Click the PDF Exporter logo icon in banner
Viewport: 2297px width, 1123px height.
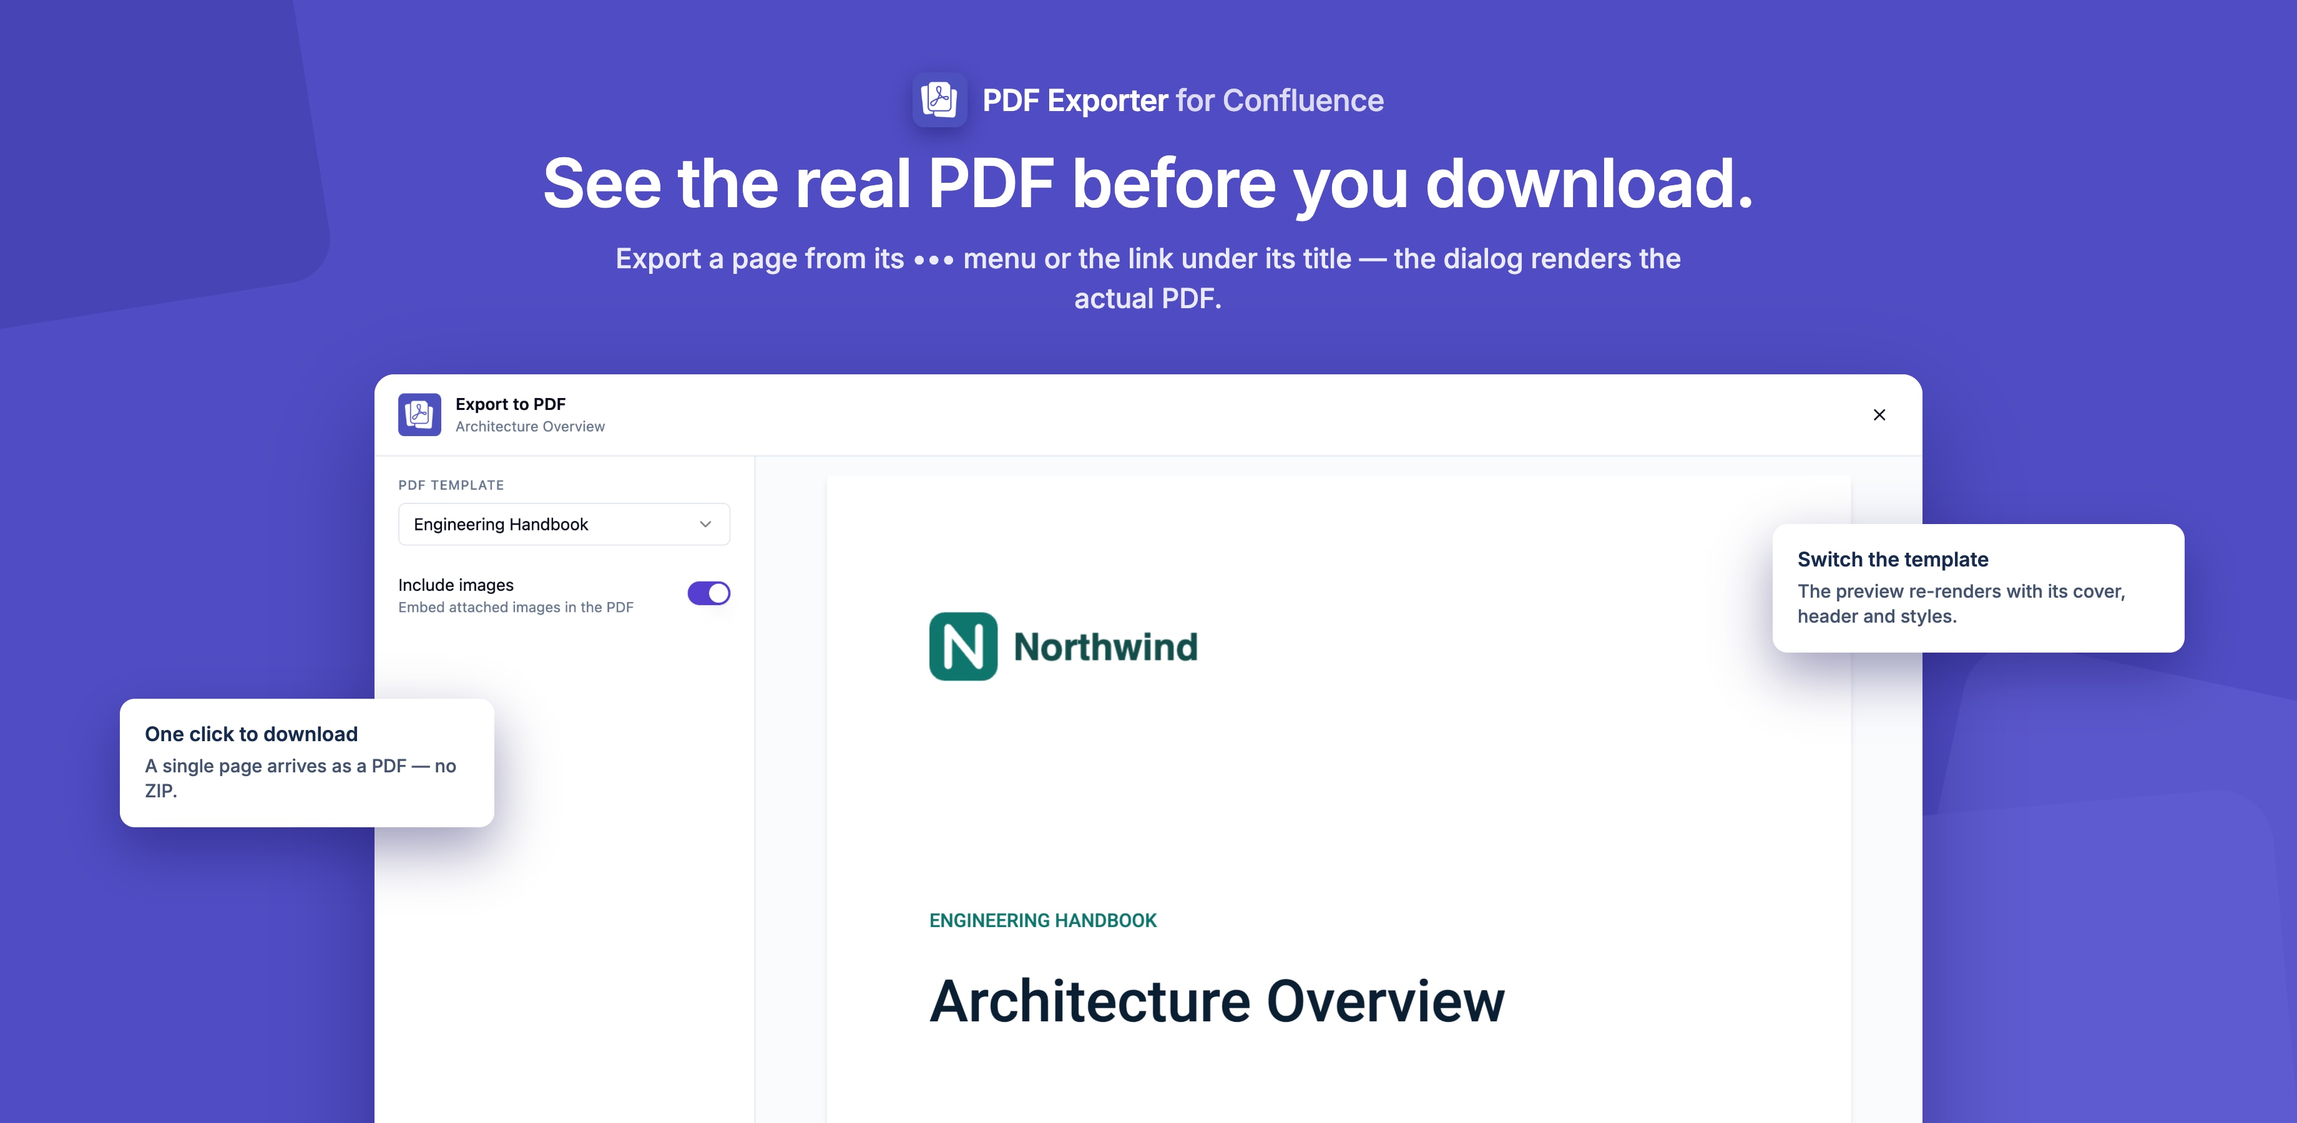[939, 100]
